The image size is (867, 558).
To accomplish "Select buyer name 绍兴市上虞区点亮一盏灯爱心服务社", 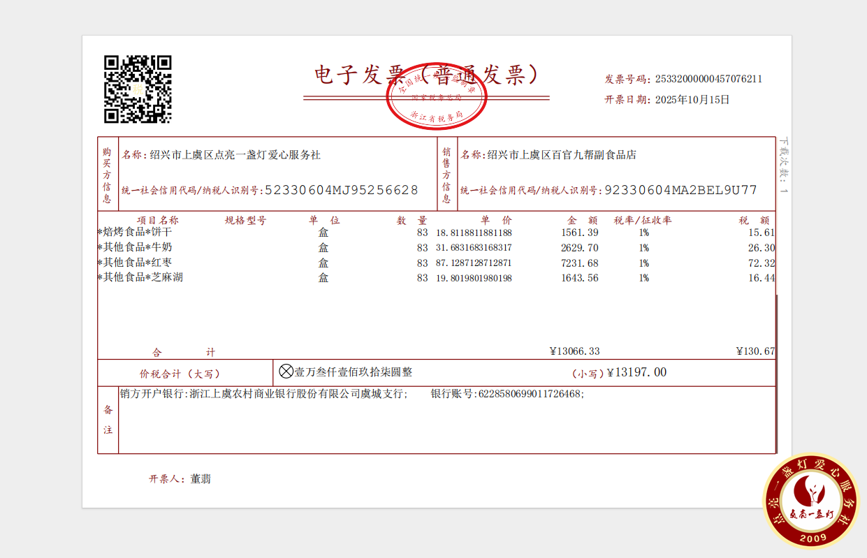I will tap(235, 155).
